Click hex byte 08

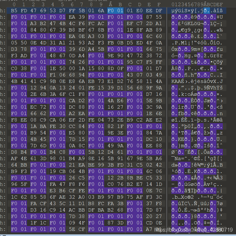click(33, 120)
